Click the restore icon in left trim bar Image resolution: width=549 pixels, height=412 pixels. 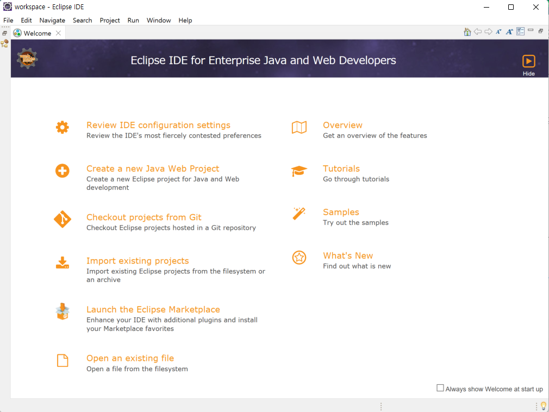tap(4, 33)
